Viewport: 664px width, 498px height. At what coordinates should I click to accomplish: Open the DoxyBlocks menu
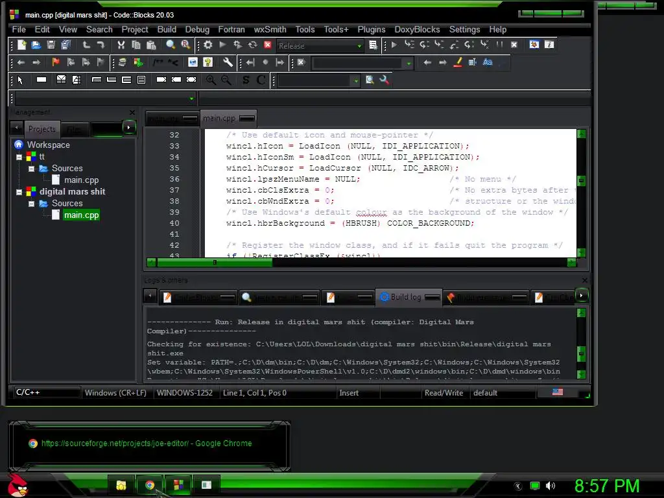pos(417,30)
